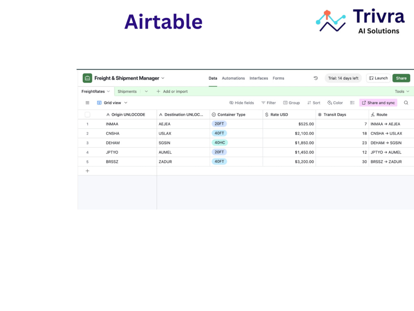Open Grid view options chevron

pos(126,103)
